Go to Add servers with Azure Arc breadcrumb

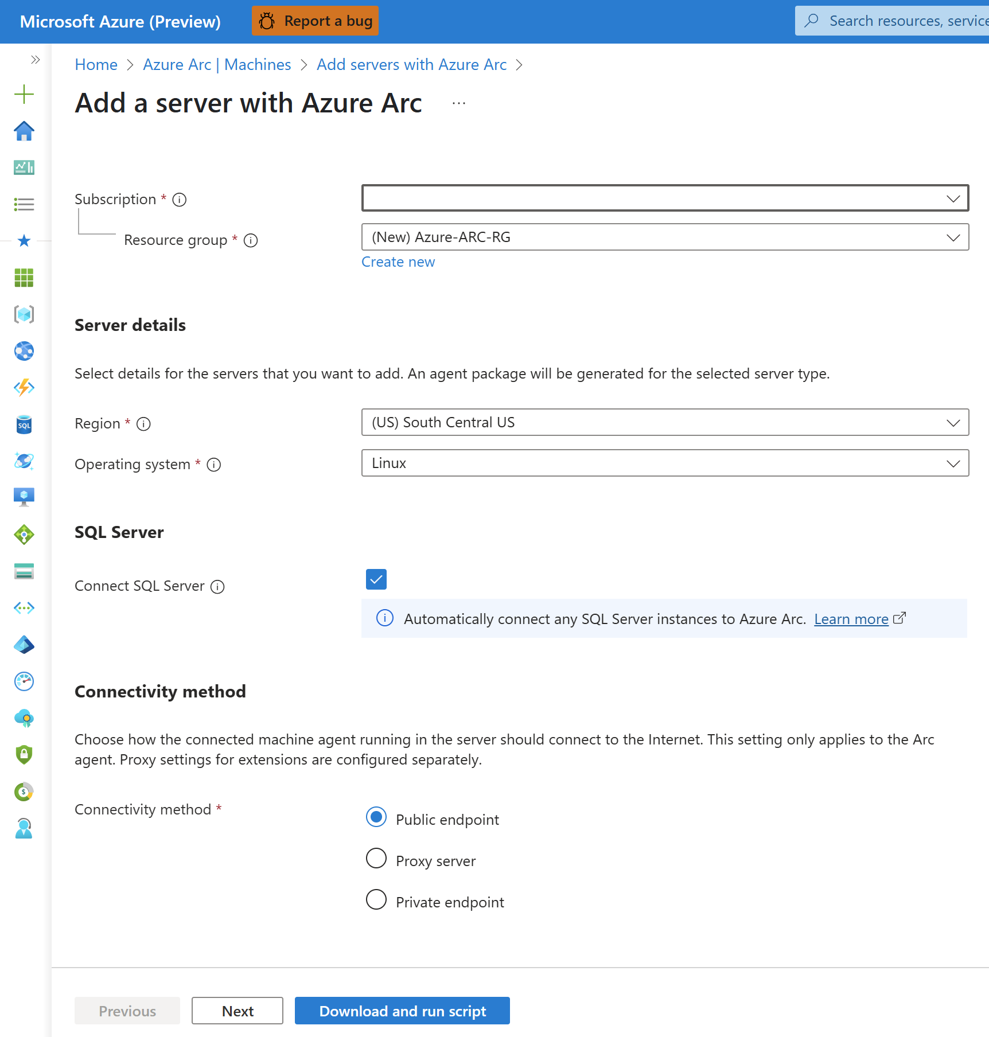coord(412,65)
